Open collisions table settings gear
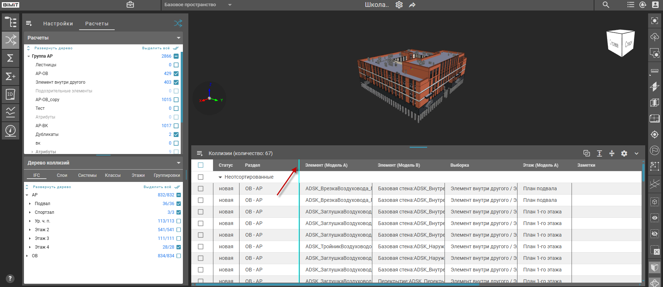663x287 pixels. [624, 153]
